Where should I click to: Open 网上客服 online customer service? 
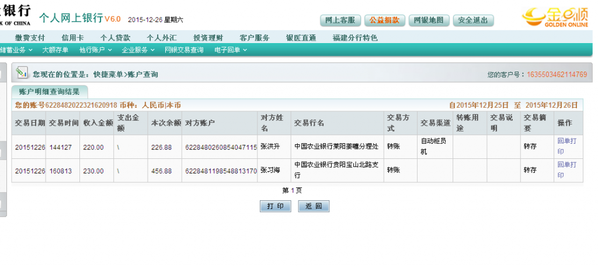pos(340,20)
